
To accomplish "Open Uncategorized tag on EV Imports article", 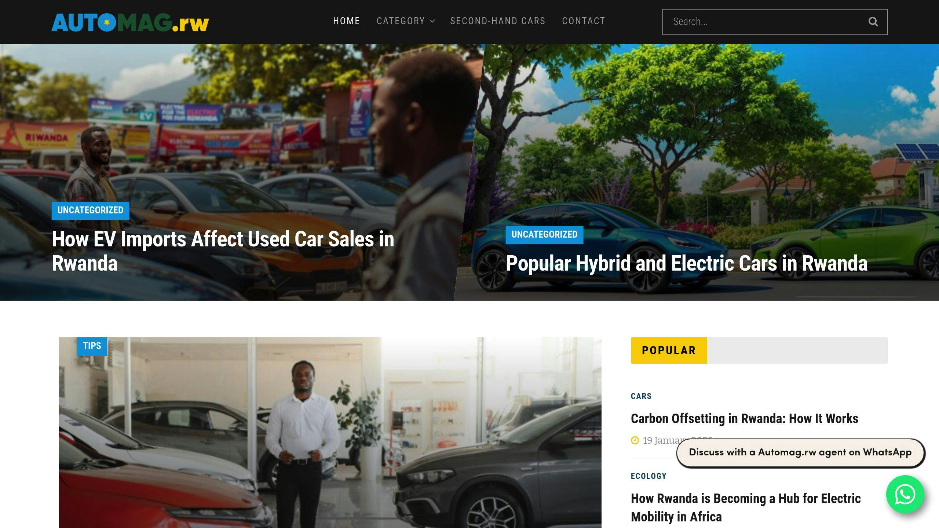I will [x=90, y=210].
